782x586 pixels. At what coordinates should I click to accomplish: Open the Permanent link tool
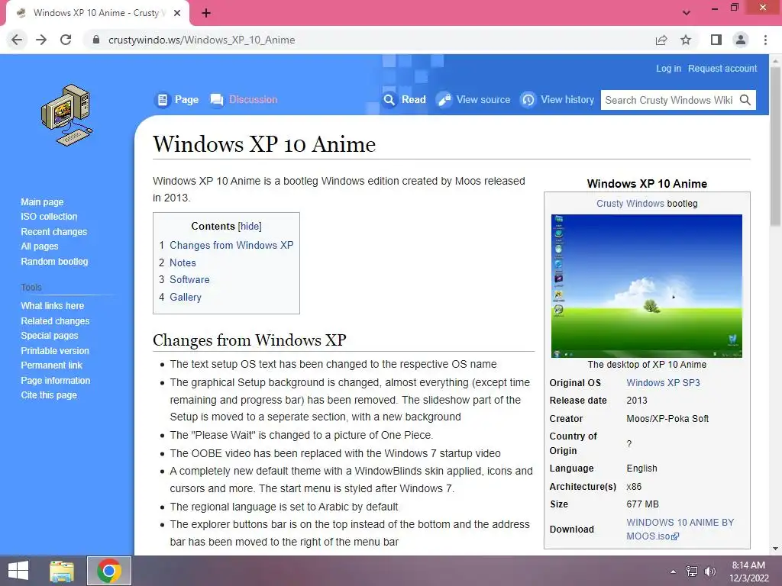pos(51,365)
